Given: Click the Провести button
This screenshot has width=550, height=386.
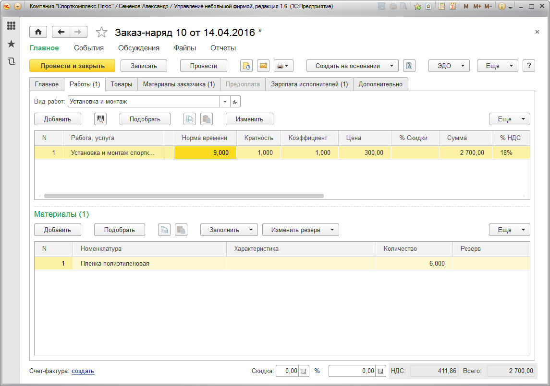Looking at the screenshot, I should 204,66.
